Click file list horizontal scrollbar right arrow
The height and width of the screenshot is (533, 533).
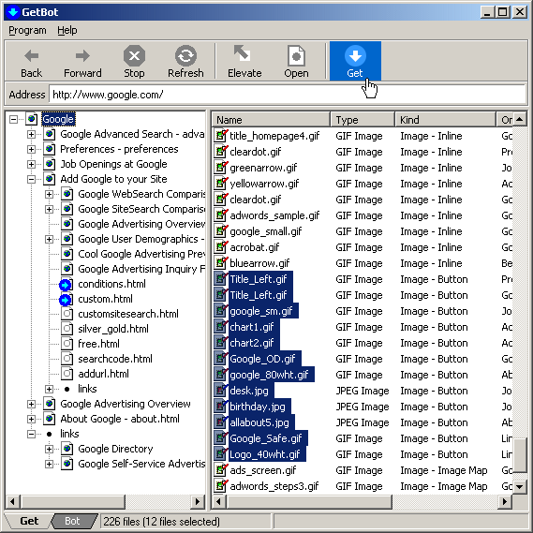(x=505, y=501)
